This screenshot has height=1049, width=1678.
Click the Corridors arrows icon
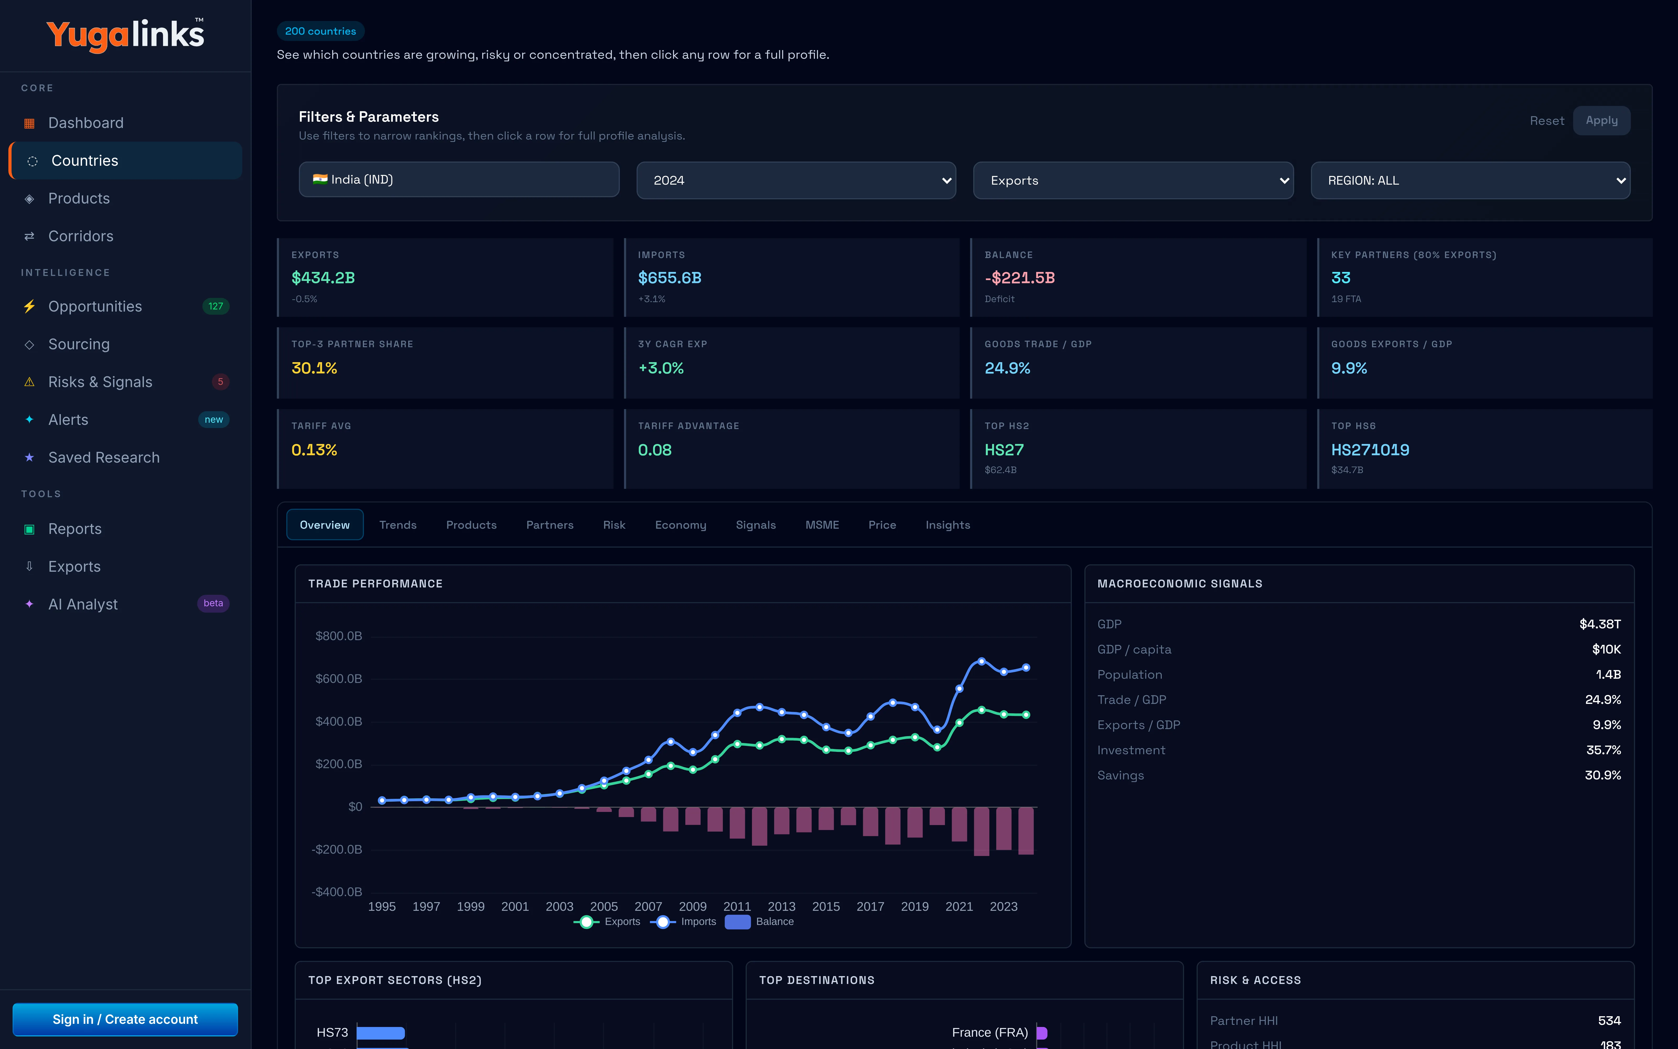[x=29, y=237]
